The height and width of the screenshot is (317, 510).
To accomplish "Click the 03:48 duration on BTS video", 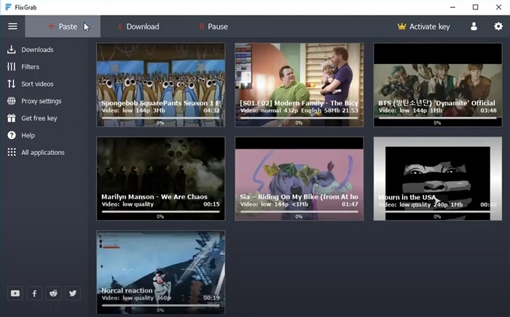I will [489, 111].
